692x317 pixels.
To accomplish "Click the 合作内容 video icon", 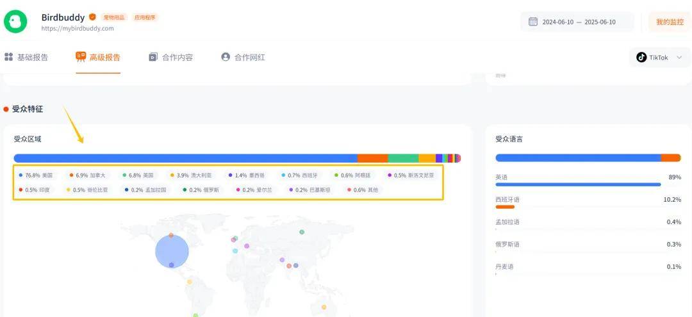I will click(x=153, y=57).
